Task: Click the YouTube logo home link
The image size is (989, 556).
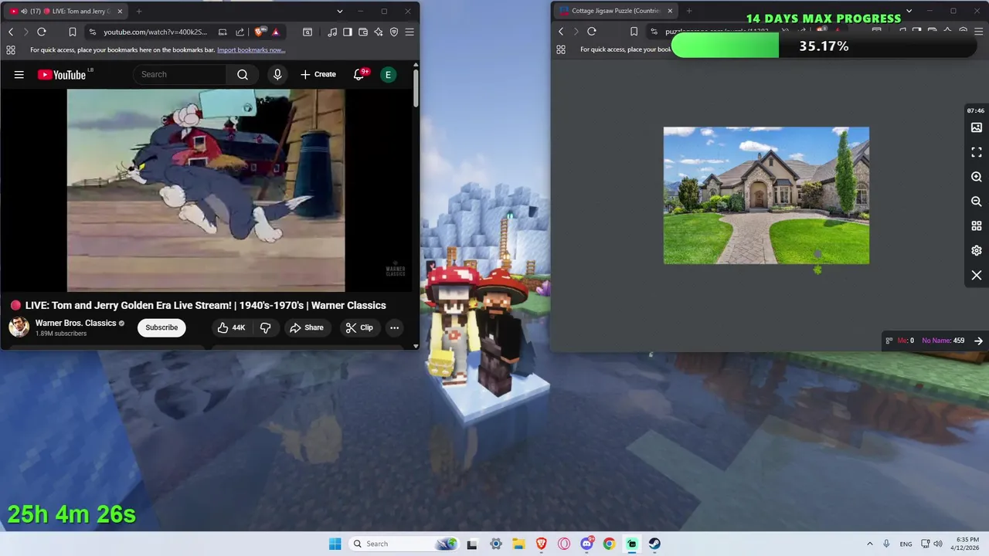Action: coord(62,74)
